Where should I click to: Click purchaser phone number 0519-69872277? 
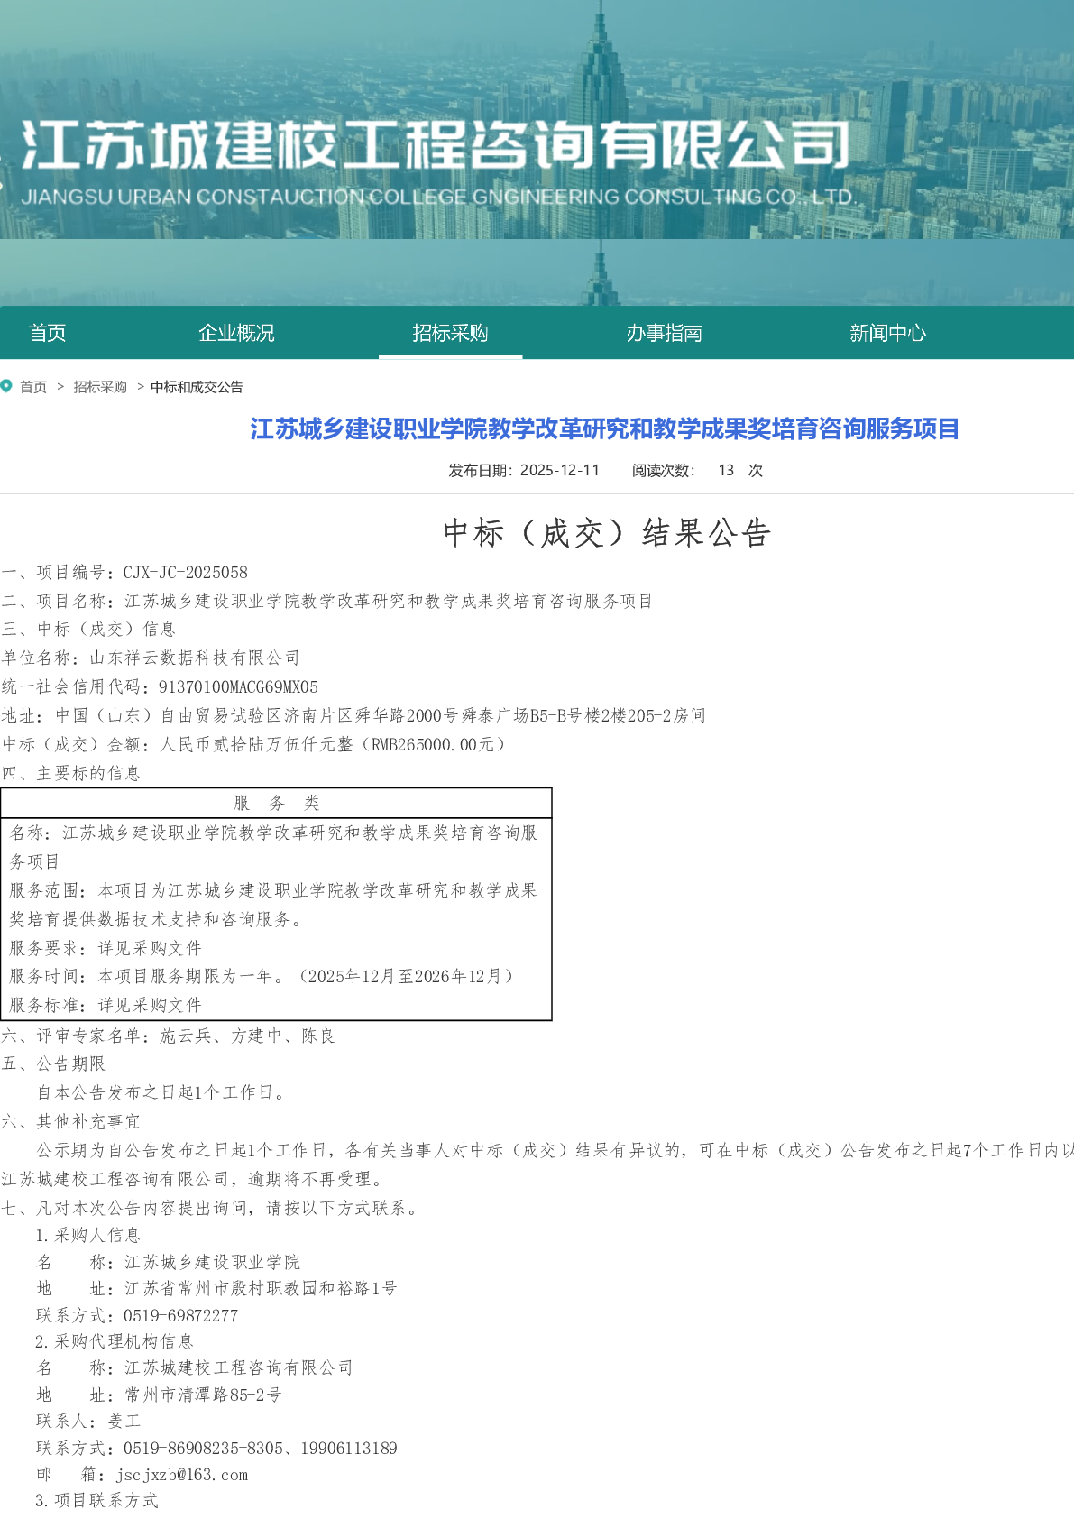[180, 1316]
